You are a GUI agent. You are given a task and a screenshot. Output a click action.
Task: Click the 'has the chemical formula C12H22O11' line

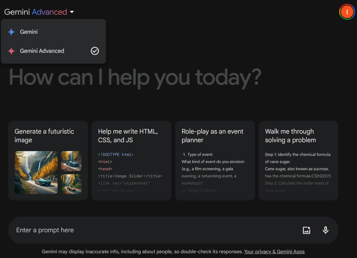point(298,176)
